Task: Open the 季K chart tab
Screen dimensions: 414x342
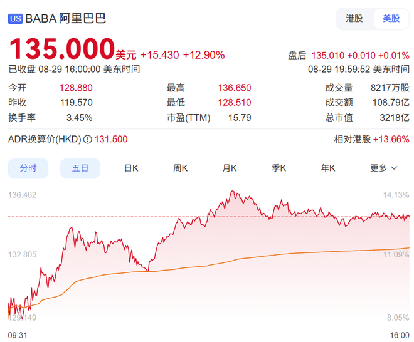Action: click(279, 168)
